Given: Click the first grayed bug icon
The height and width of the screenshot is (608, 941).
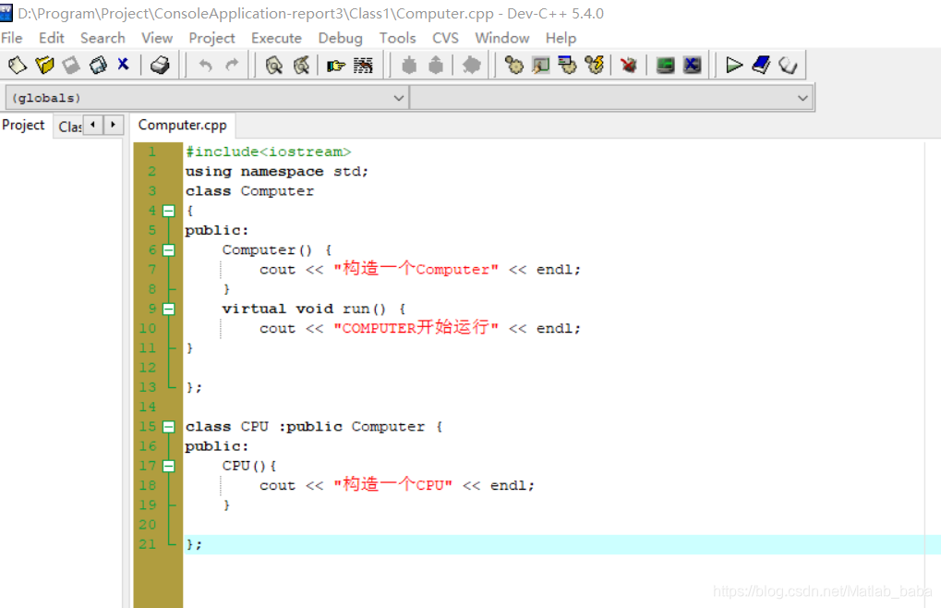Looking at the screenshot, I should [409, 65].
